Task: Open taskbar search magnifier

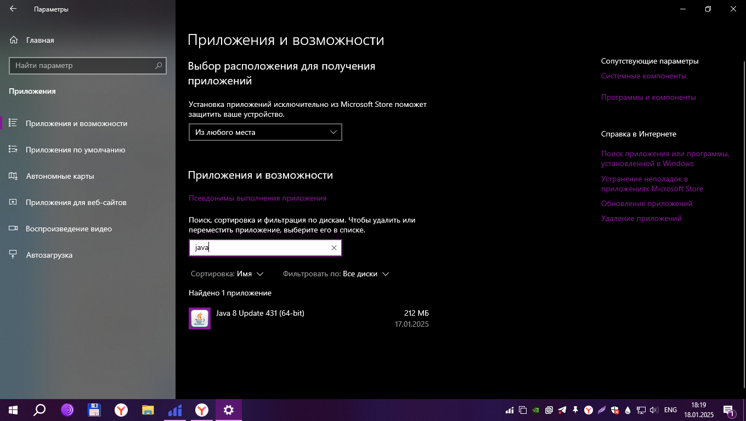Action: click(x=40, y=409)
